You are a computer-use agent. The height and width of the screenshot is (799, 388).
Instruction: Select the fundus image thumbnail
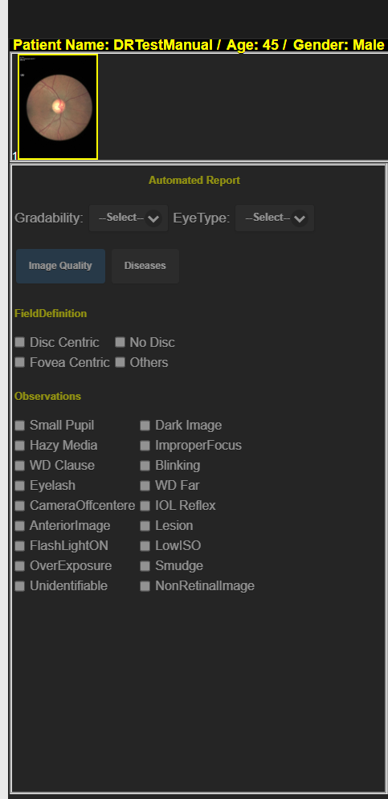pyautogui.click(x=58, y=107)
